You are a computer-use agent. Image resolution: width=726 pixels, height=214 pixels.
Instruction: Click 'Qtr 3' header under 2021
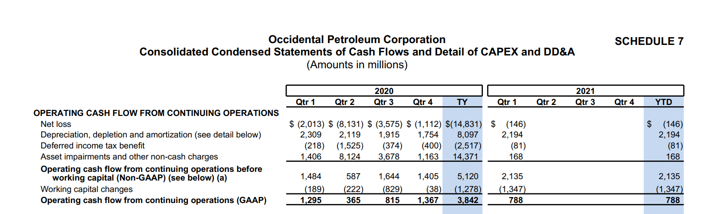coord(585,102)
